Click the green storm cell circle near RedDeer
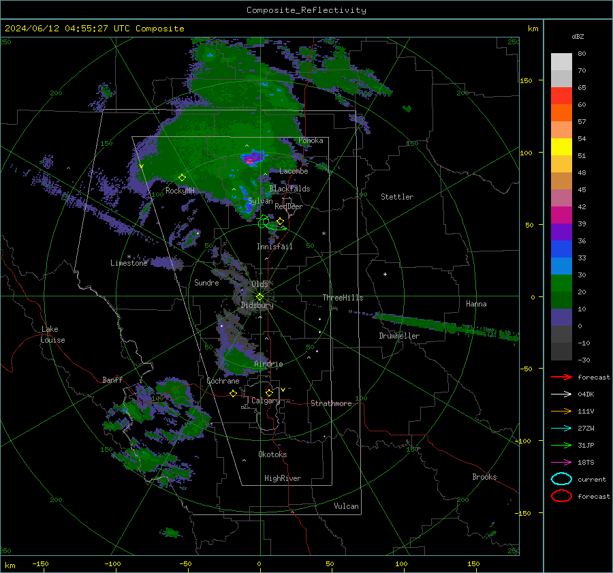The image size is (613, 573). pos(264,223)
